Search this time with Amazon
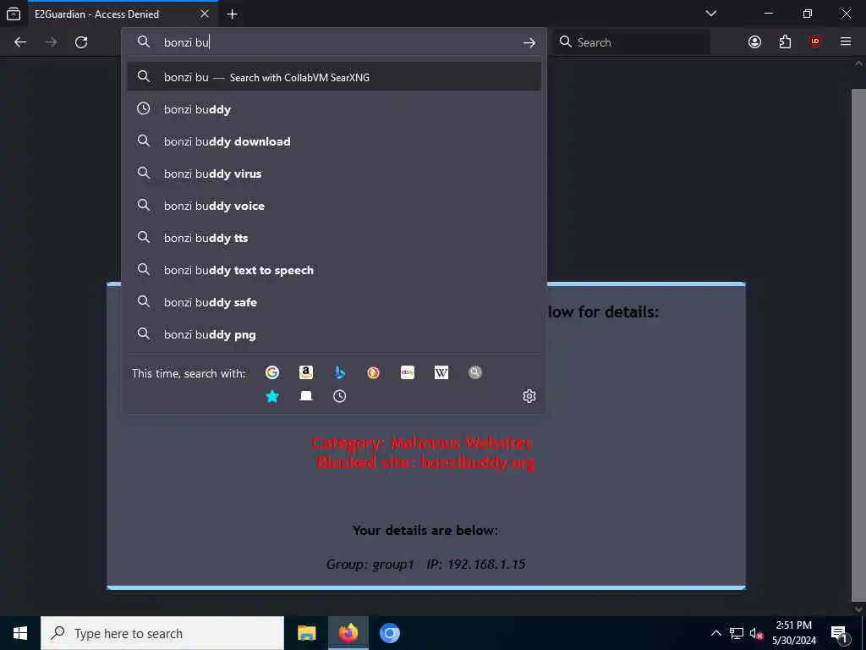 (x=306, y=372)
